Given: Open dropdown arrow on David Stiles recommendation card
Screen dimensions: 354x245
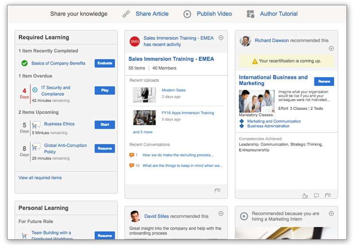Looking at the screenshot, I should [x=221, y=214].
